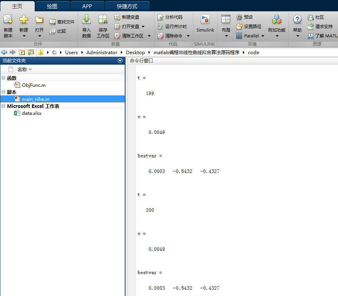Collapse the 脚本 group
The image size is (338, 296).
click(x=3, y=92)
